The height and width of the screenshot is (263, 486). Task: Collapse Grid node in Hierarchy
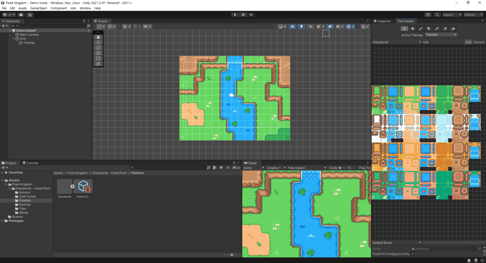tap(14, 39)
